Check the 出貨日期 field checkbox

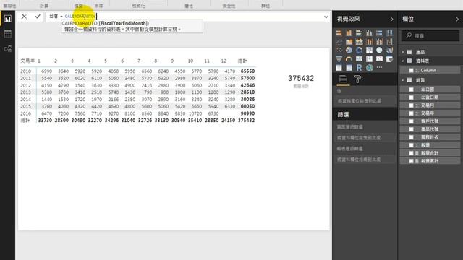tap(411, 97)
